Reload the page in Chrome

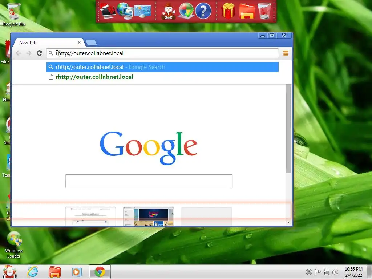pos(39,53)
